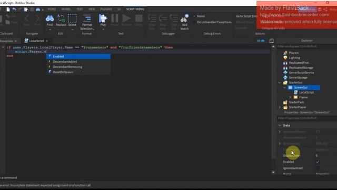Open the SCRIPT MENU ribbon tab
The image size is (337, 190).
coord(135,9)
